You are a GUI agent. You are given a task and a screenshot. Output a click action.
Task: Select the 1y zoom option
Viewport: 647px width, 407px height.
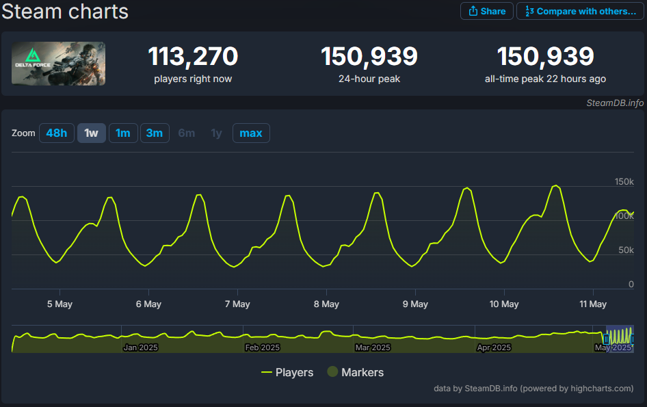click(x=217, y=133)
